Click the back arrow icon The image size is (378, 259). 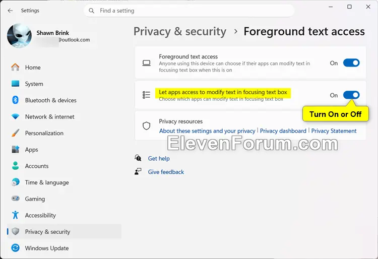point(10,11)
